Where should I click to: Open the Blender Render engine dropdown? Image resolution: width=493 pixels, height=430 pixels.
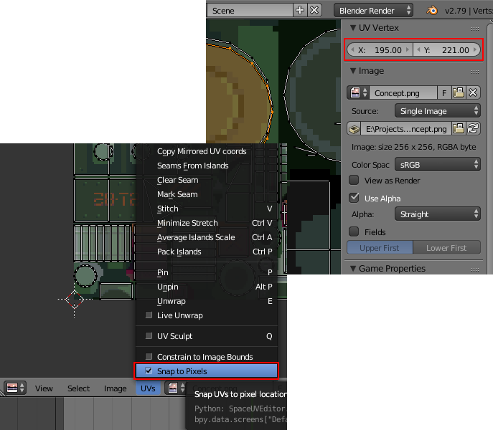[x=373, y=11]
